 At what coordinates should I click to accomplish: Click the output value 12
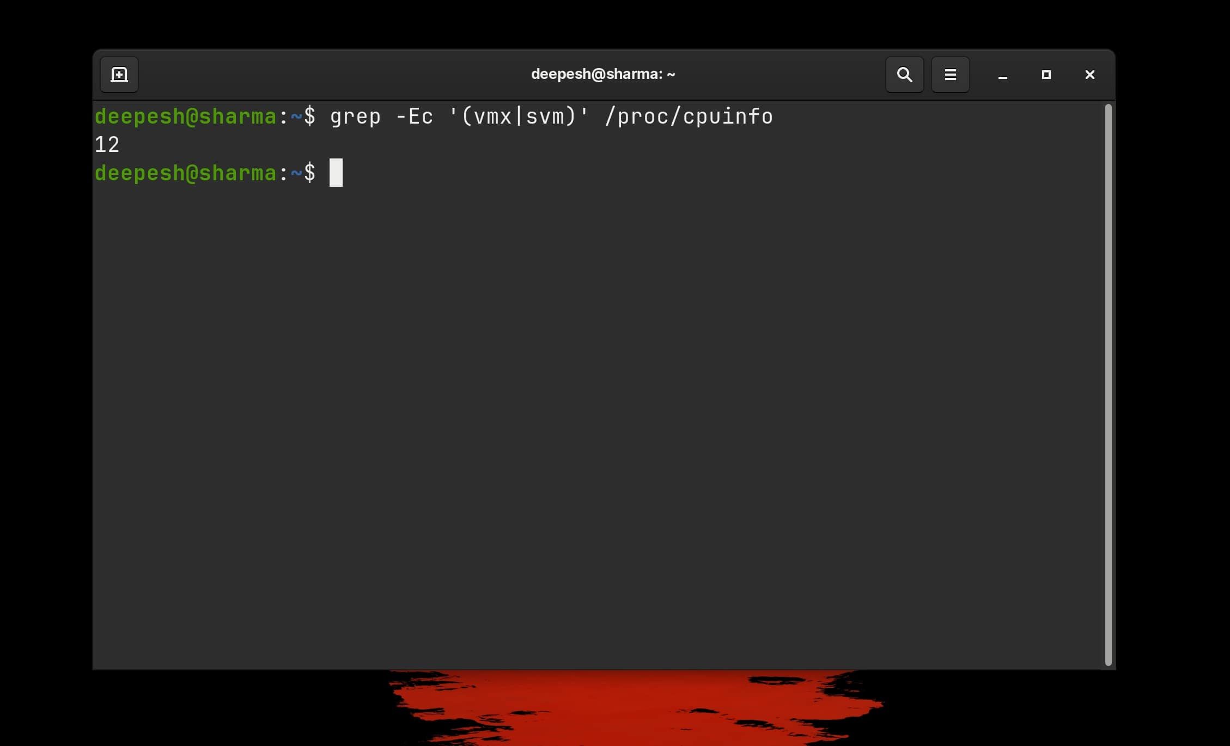pyautogui.click(x=107, y=144)
